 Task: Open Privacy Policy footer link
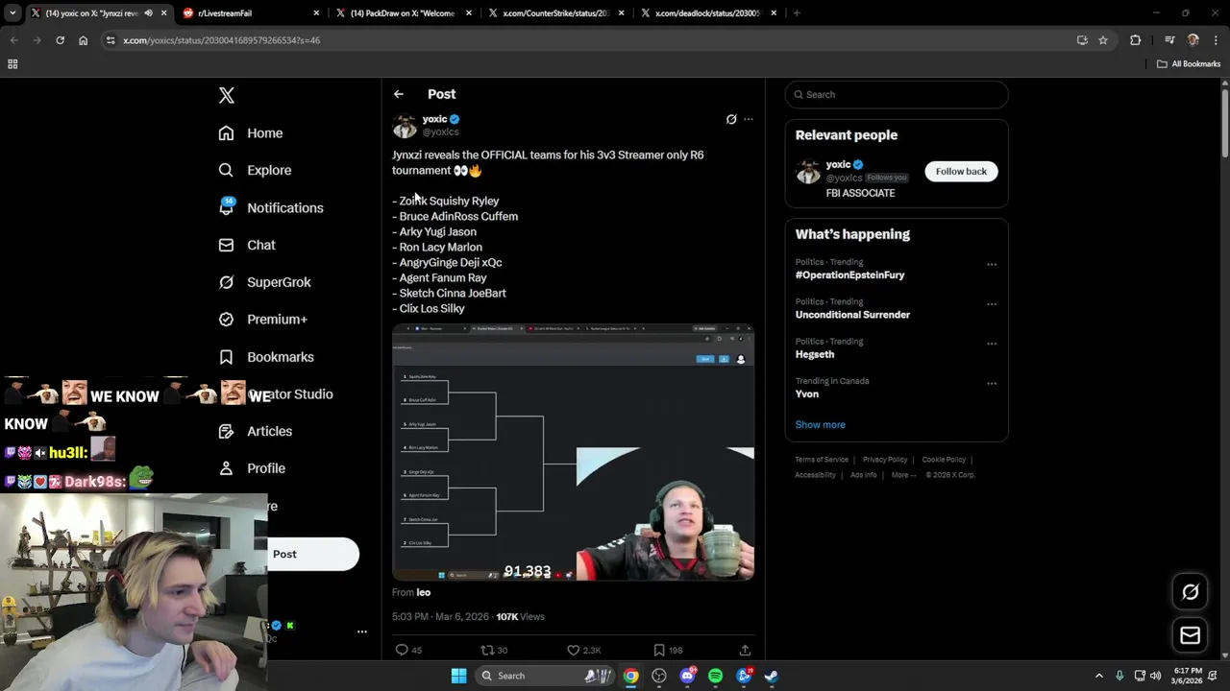[x=885, y=460]
